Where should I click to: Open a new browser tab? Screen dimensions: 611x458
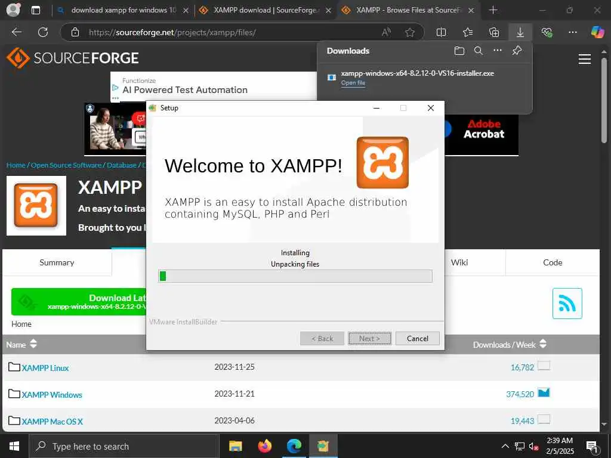click(x=493, y=10)
